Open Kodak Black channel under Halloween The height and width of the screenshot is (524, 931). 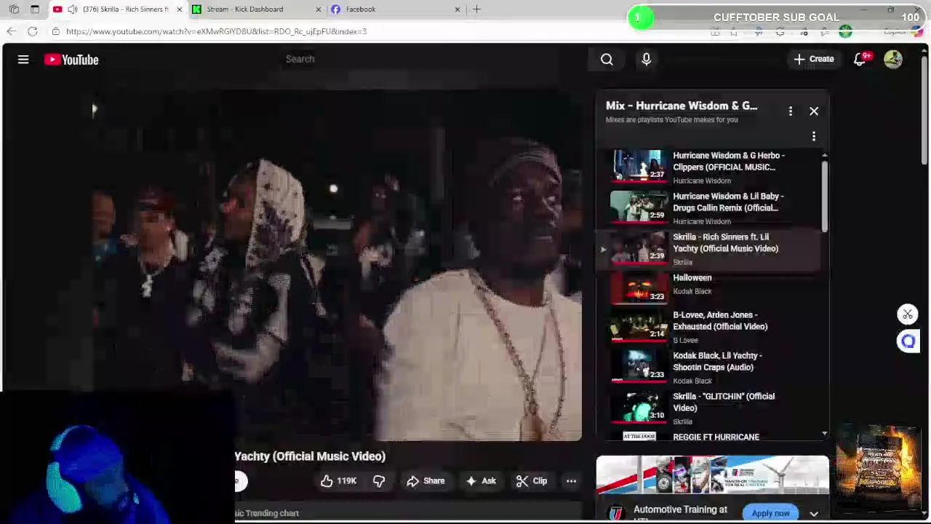tap(692, 291)
